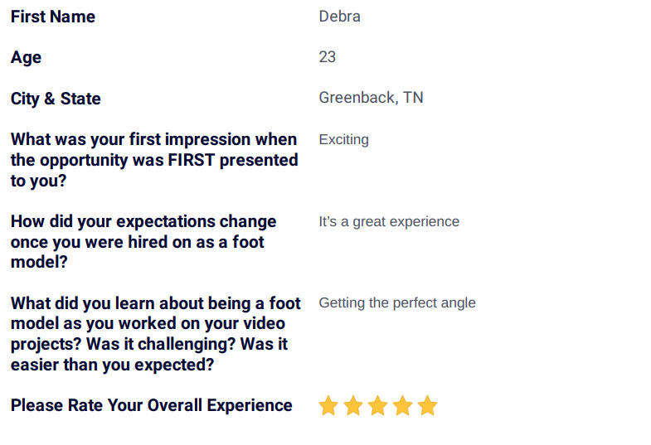Click the fifth rating star
651x445 pixels.
(428, 405)
